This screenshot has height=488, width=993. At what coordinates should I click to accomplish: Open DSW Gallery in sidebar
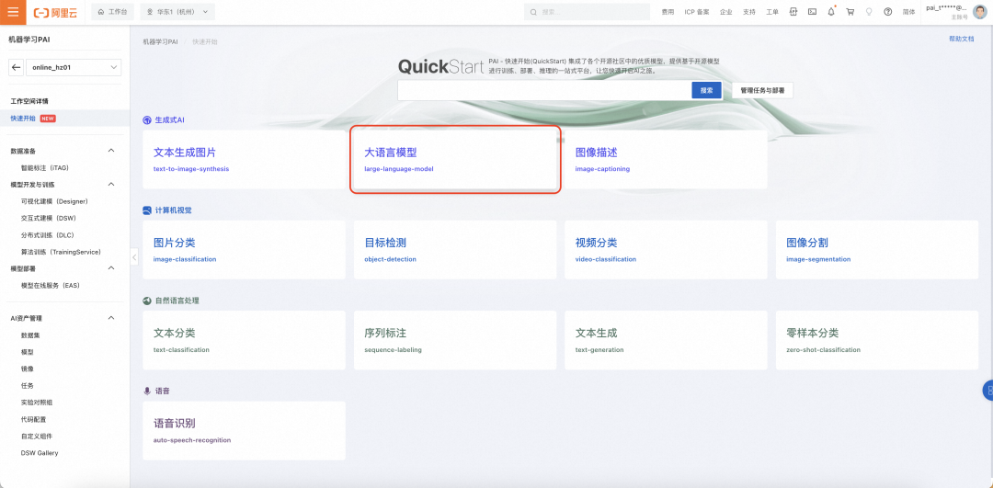coord(40,453)
